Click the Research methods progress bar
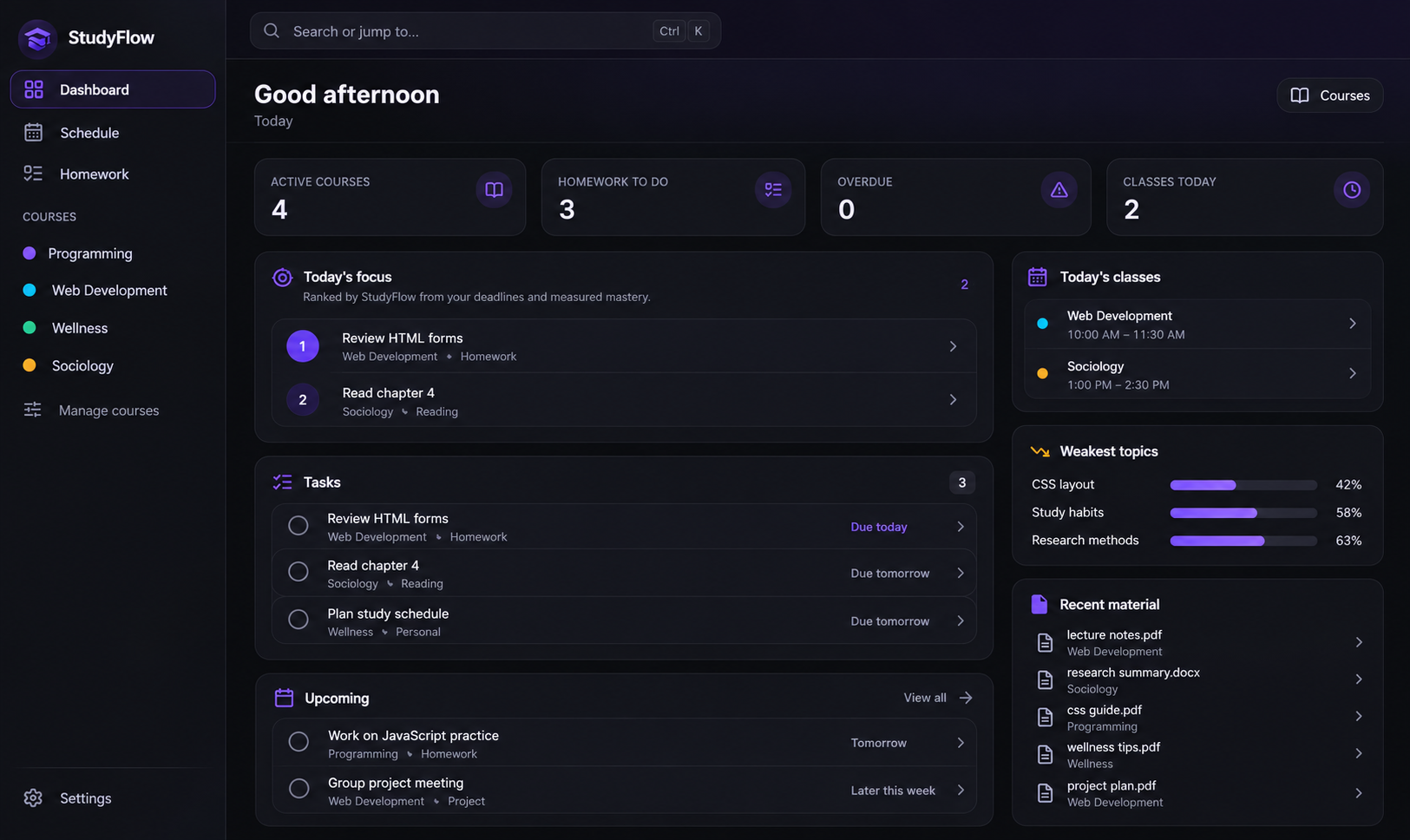Image resolution: width=1410 pixels, height=840 pixels. [x=1243, y=541]
